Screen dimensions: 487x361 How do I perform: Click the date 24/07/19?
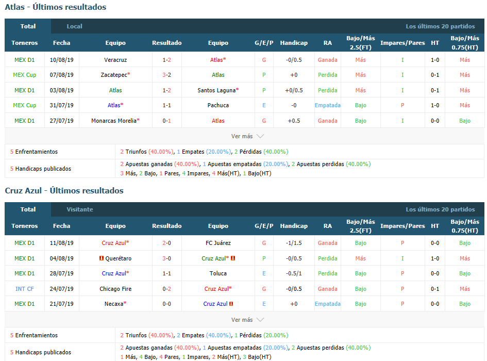click(61, 289)
